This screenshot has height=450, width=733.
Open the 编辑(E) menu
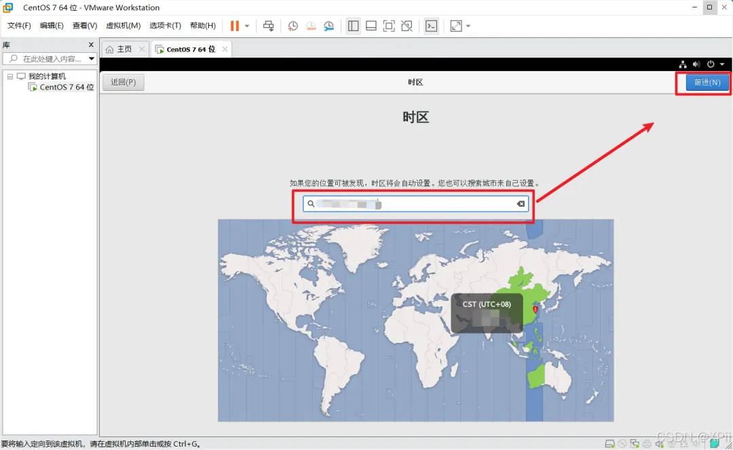coord(52,26)
